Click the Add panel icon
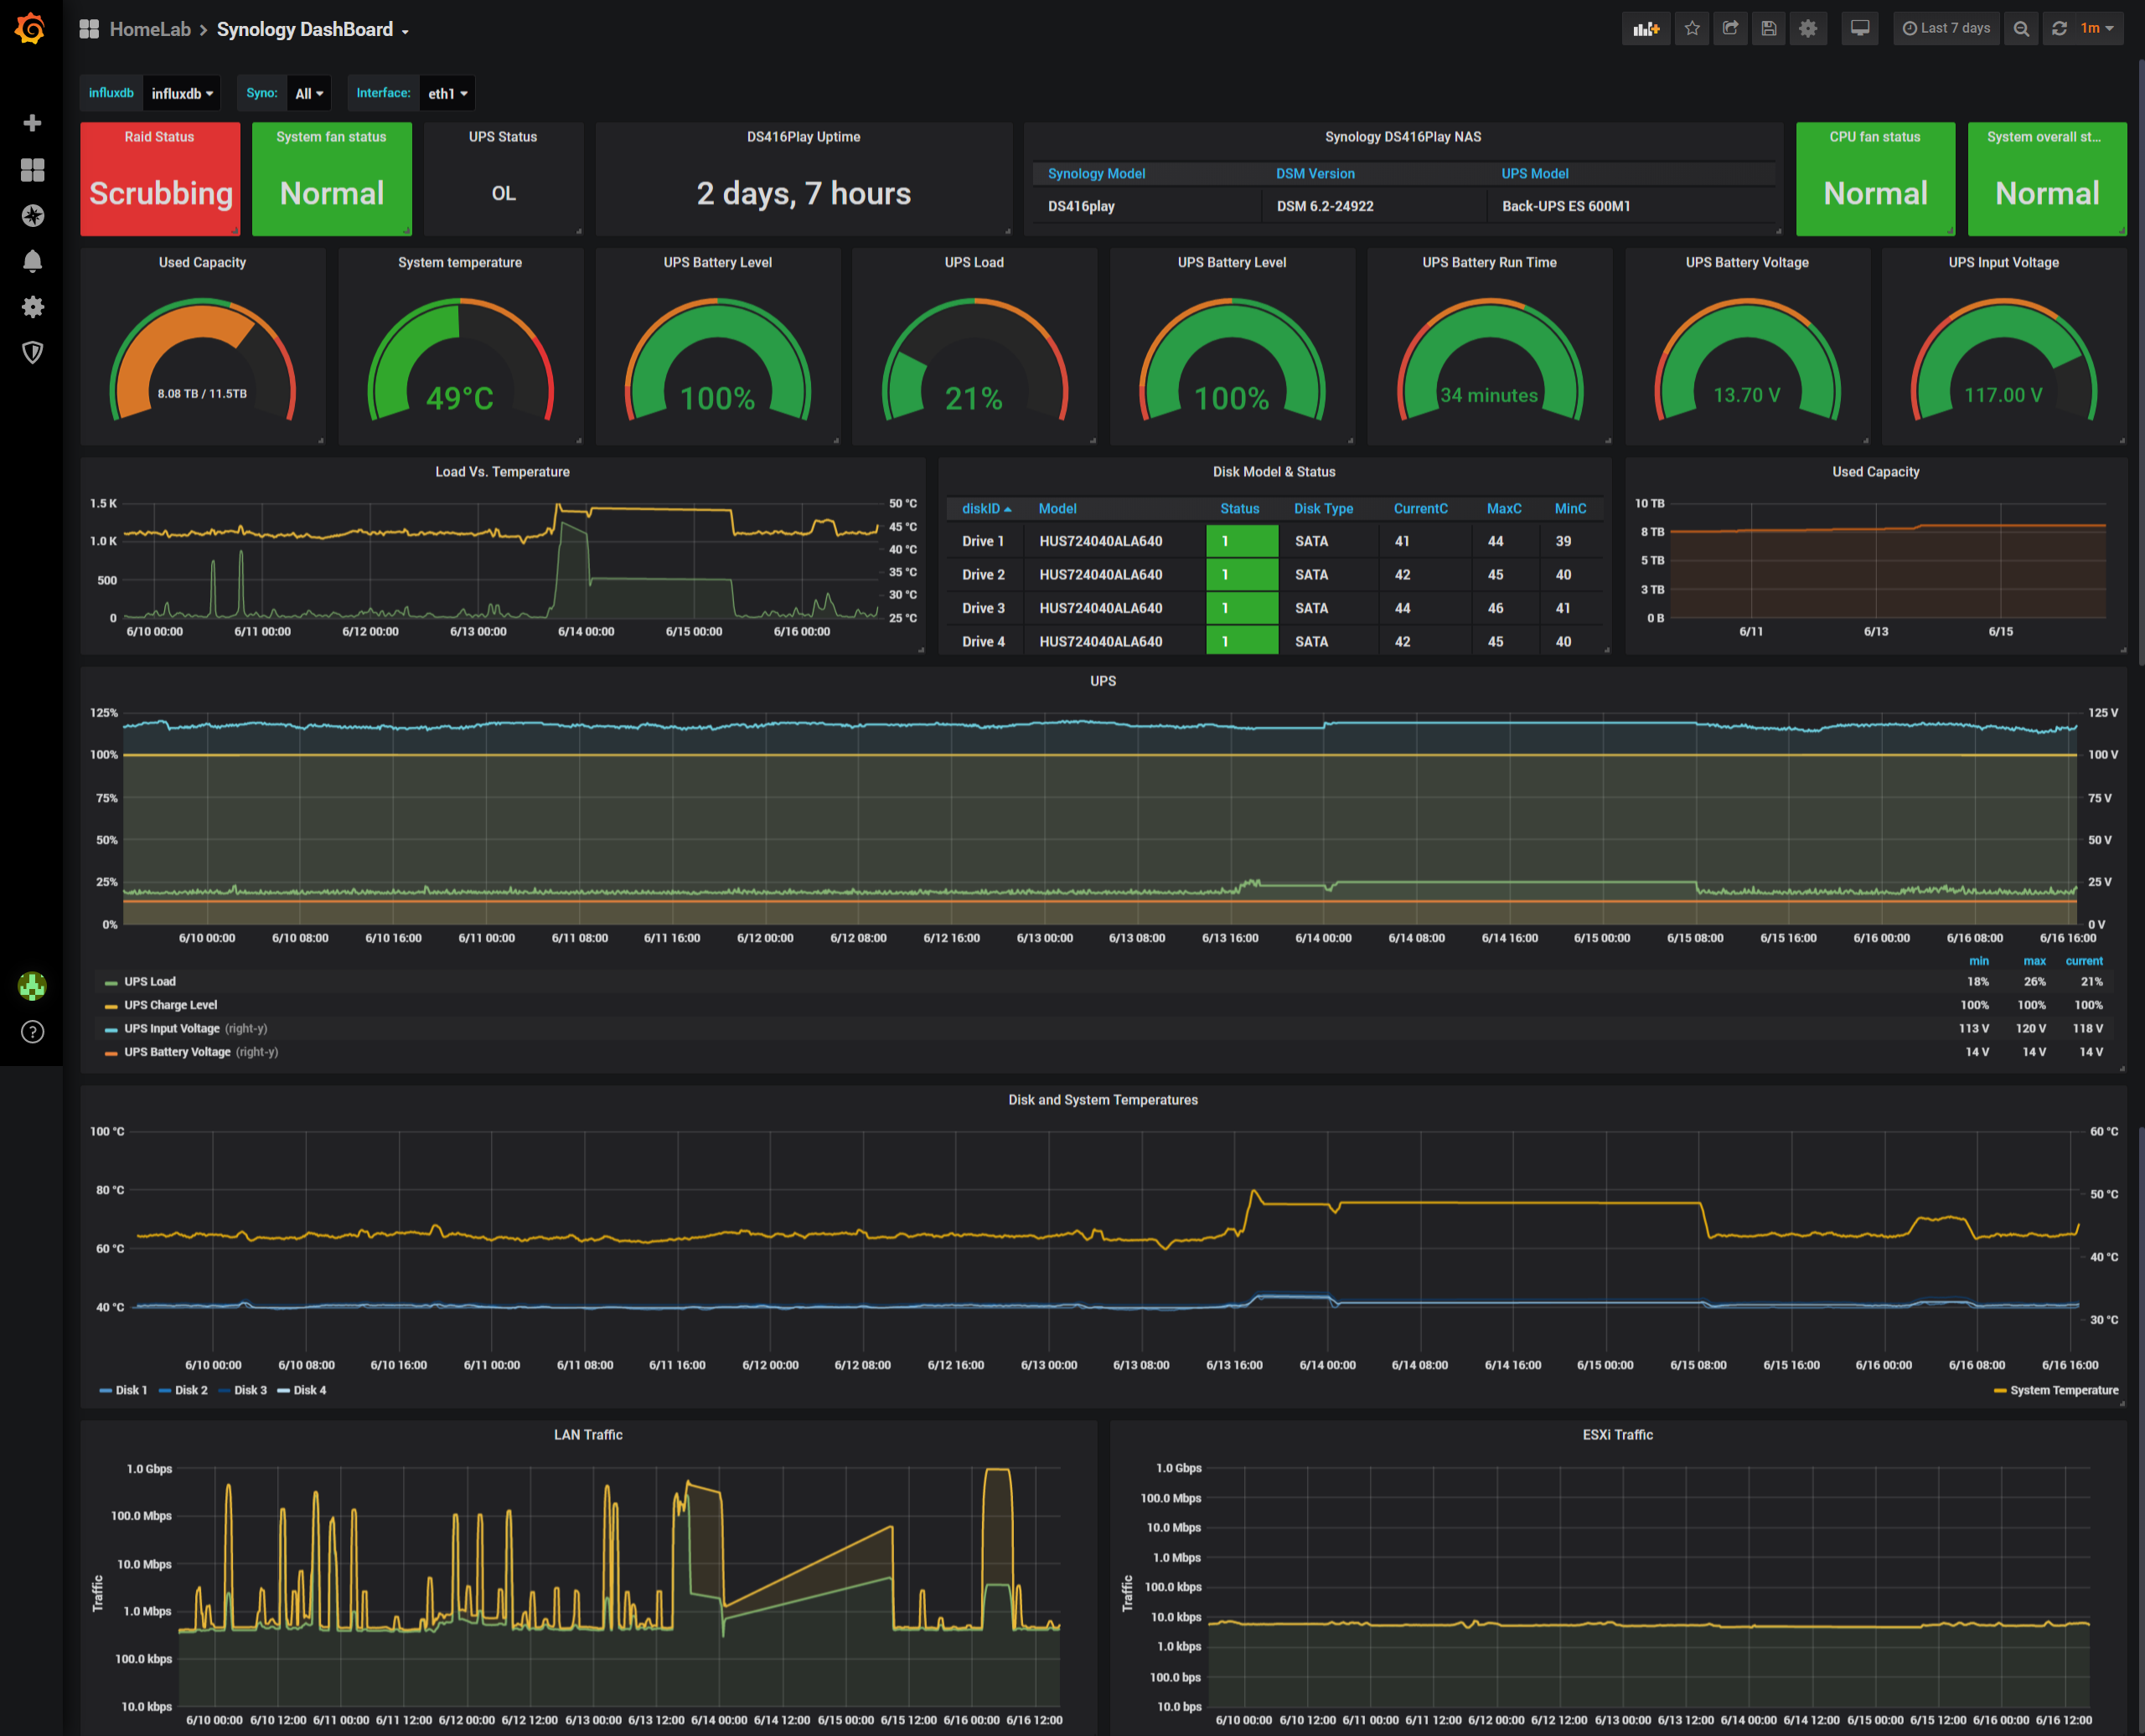Screen dimensions: 2145x1736 coord(1645,29)
